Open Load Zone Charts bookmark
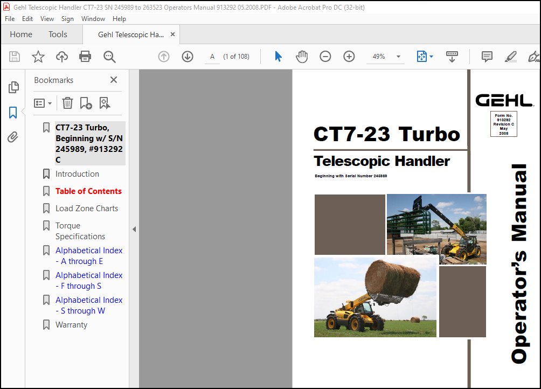Image resolution: width=541 pixels, height=389 pixels. [87, 209]
